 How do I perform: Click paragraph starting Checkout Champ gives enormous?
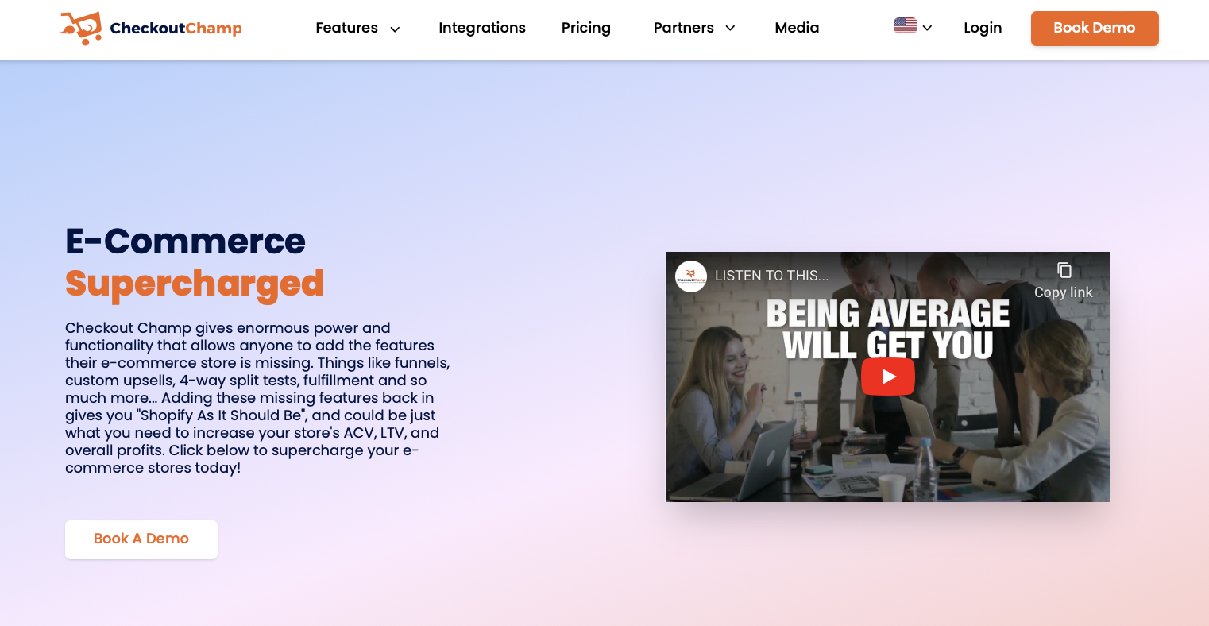coord(257,398)
